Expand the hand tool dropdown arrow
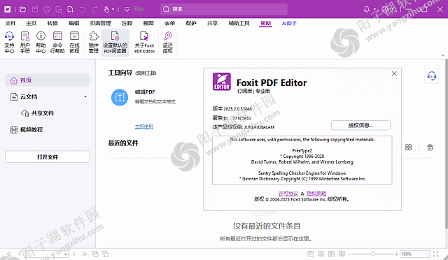The image size is (448, 260). [x=113, y=9]
